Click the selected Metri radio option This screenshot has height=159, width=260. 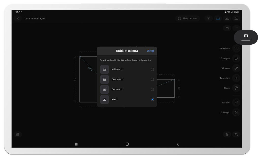coord(152,99)
